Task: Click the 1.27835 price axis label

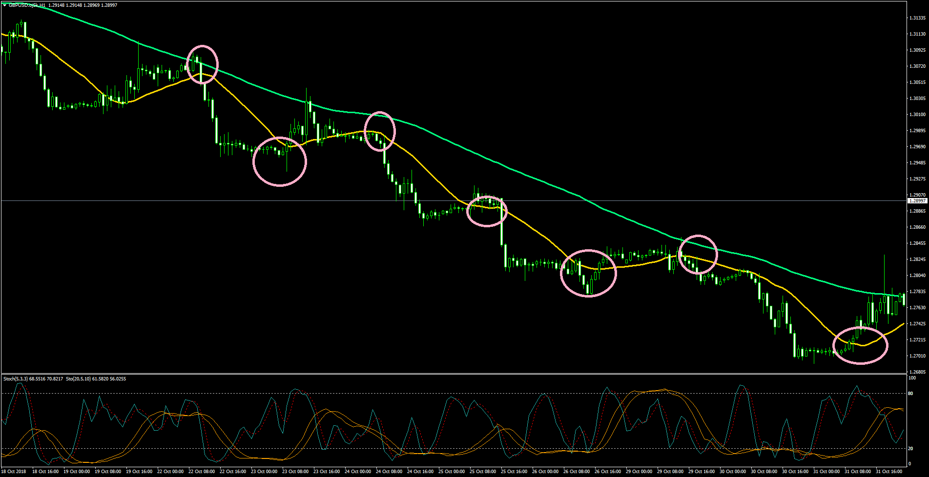Action: [x=917, y=292]
